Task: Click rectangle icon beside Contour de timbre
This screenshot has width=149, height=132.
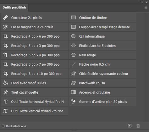Action: point(73,18)
